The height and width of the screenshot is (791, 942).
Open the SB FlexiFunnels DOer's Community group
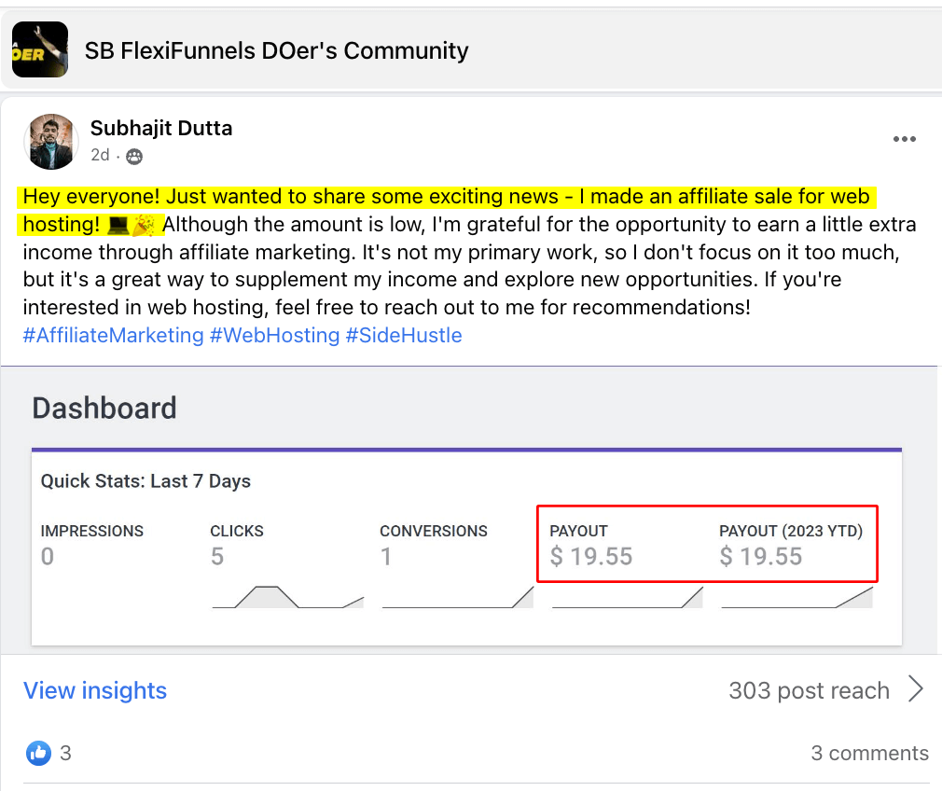(276, 50)
